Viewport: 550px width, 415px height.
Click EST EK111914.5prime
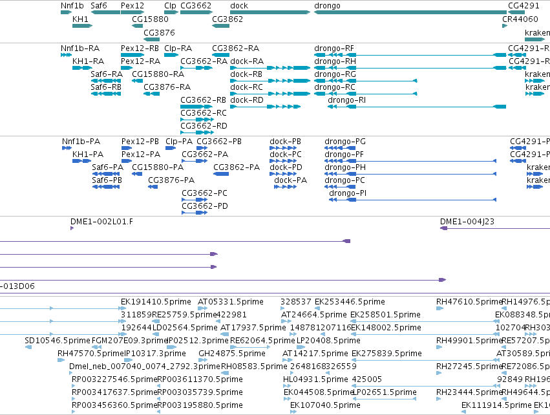pyautogui.click(x=496, y=405)
